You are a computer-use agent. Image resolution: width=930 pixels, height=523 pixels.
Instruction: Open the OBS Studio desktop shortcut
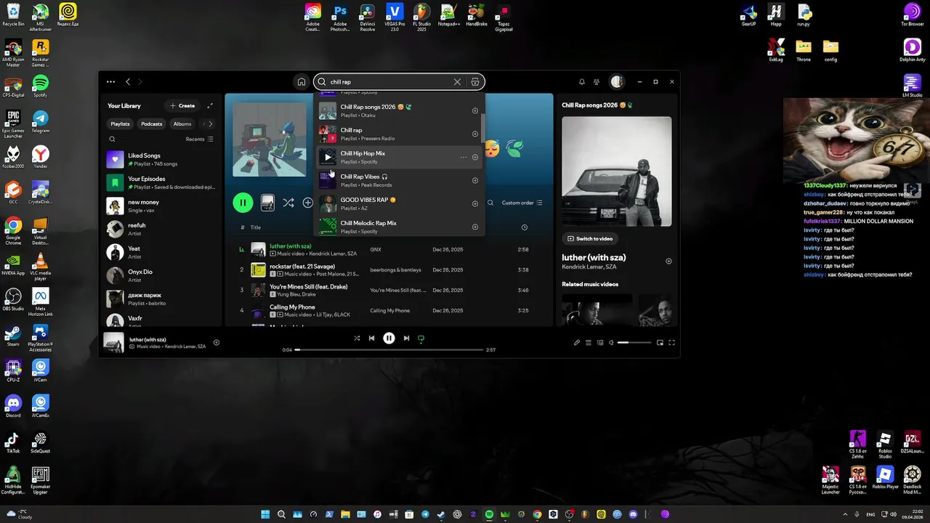13,300
